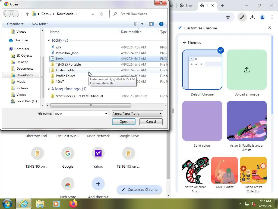Cancel the Open dialog
This screenshot has width=278, height=209.
151,122
